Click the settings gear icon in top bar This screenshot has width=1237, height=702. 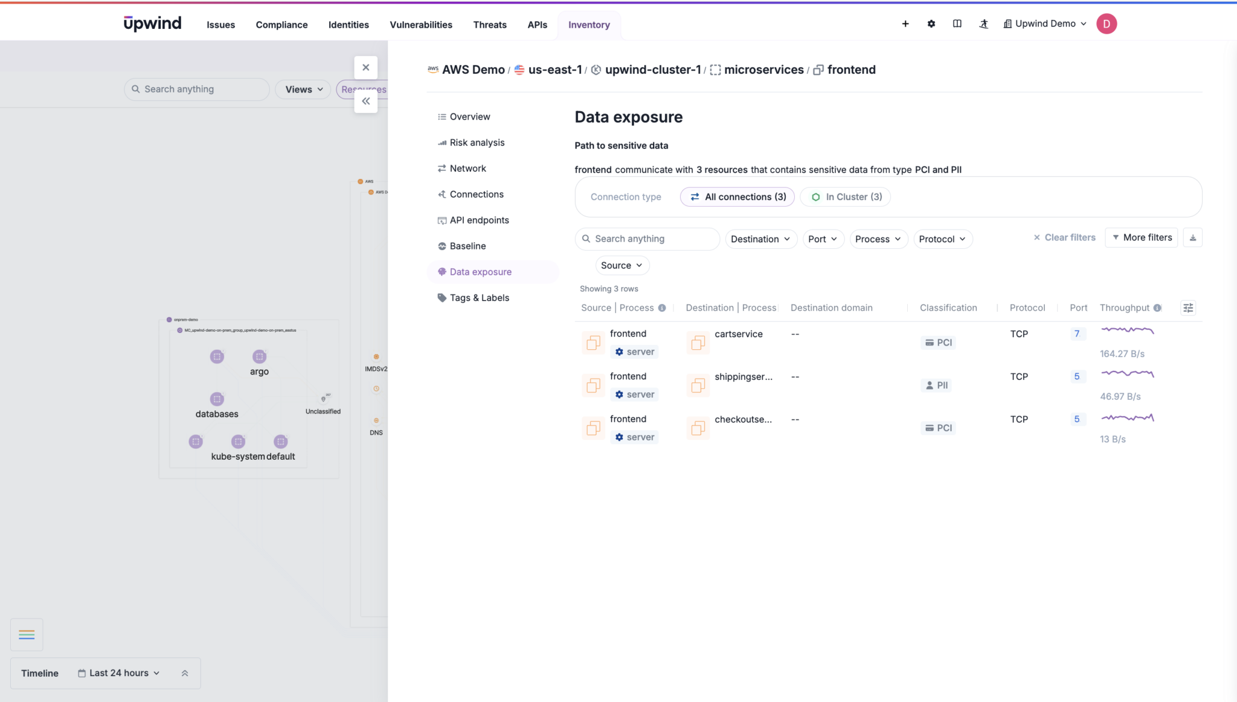click(x=931, y=24)
